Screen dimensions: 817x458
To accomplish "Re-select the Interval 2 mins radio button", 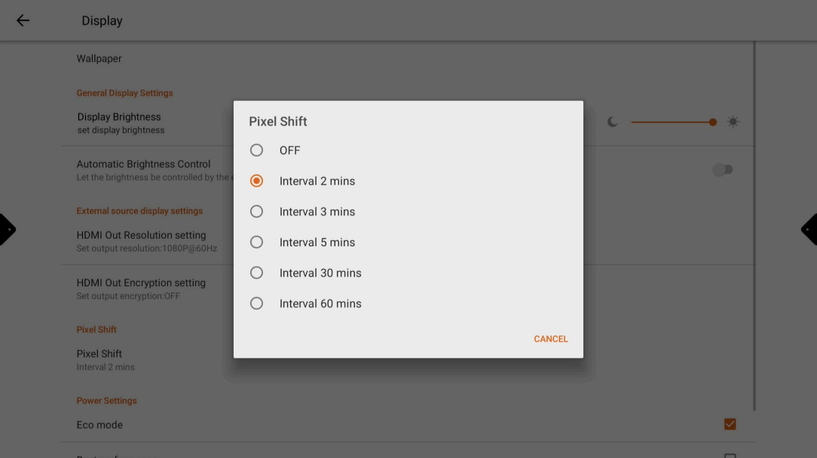I will click(x=256, y=180).
